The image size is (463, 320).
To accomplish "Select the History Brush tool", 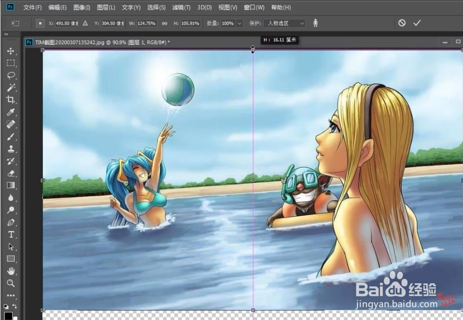I will click(x=11, y=161).
